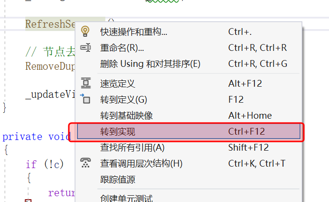Choose 查找所有引用(A) entry
Viewport: 329px width, 202px height.
click(x=188, y=147)
